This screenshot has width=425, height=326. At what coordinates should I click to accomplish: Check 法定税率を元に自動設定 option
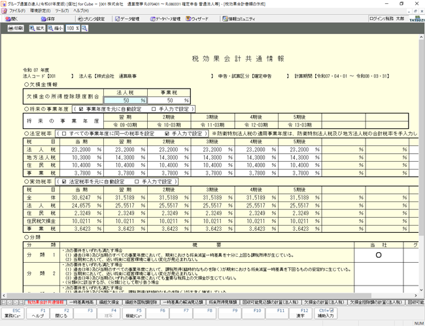click(x=64, y=181)
